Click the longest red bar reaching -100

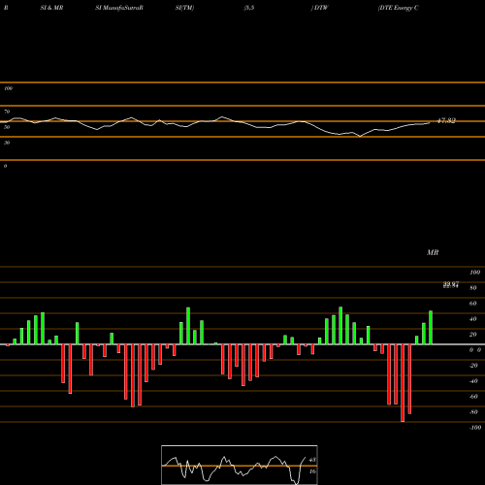(403, 383)
